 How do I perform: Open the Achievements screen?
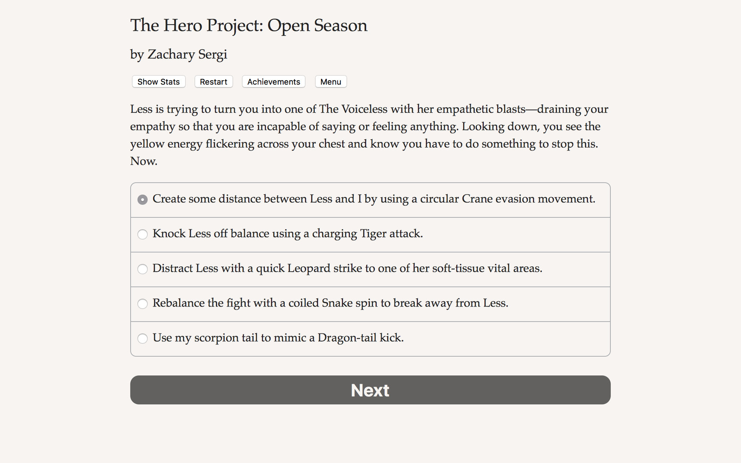(273, 81)
